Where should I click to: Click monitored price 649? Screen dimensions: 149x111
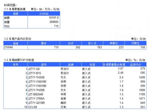[142, 103]
